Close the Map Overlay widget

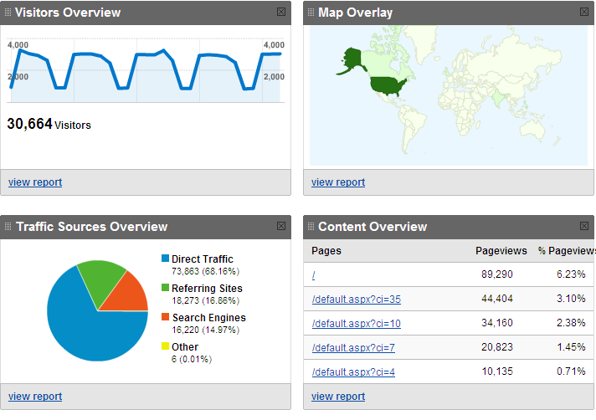click(x=584, y=12)
